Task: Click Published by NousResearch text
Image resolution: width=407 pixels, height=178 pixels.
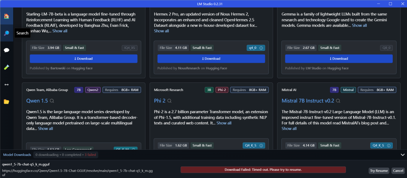Action: pyautogui.click(x=192, y=68)
